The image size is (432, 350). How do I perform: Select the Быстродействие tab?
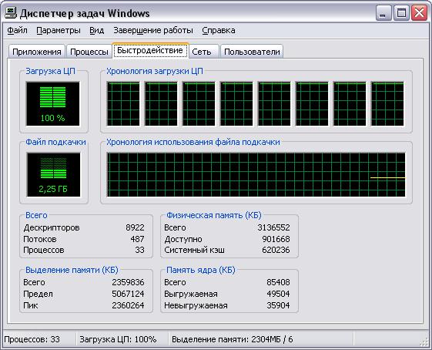pyautogui.click(x=150, y=50)
